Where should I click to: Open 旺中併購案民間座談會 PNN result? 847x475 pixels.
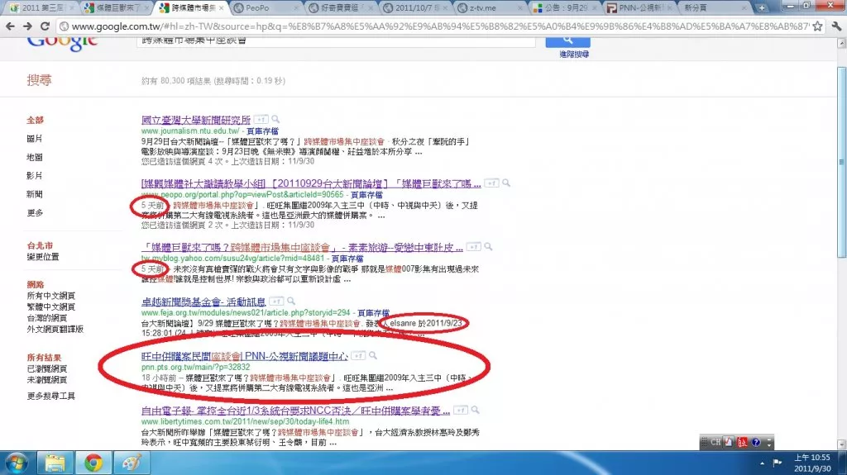pyautogui.click(x=245, y=356)
